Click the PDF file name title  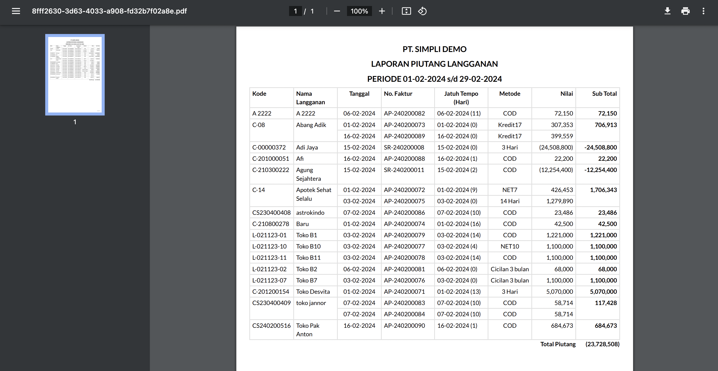click(x=109, y=11)
